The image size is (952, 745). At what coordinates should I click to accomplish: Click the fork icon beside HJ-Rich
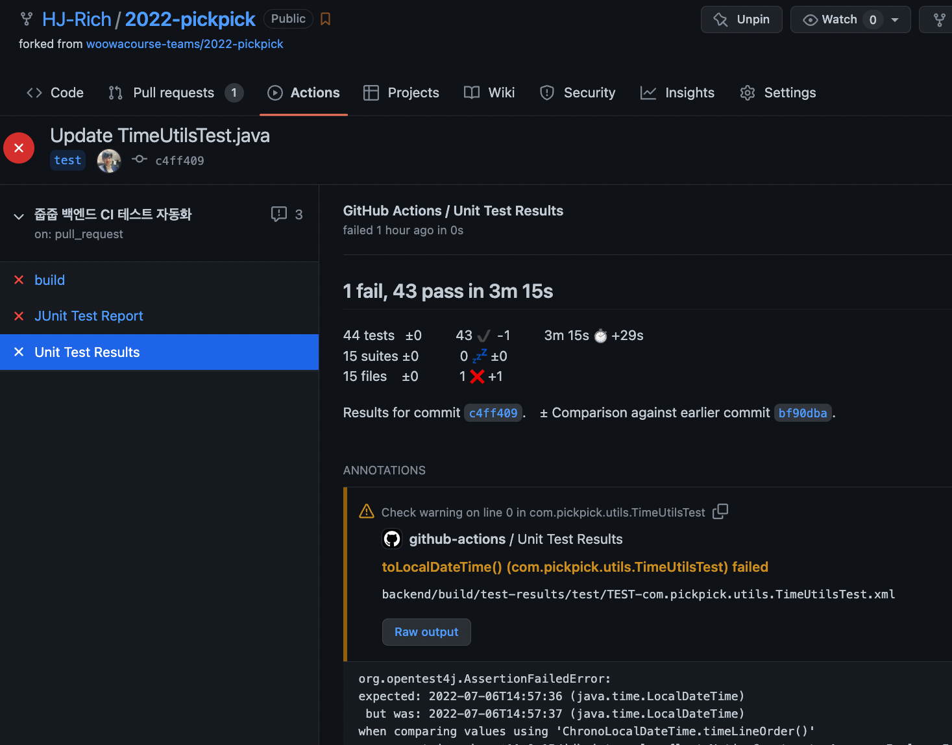(x=27, y=19)
